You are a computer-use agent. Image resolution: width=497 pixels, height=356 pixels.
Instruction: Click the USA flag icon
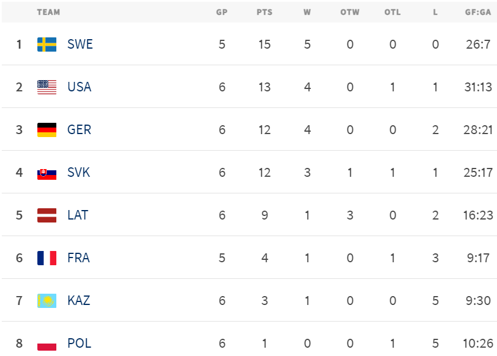click(47, 87)
